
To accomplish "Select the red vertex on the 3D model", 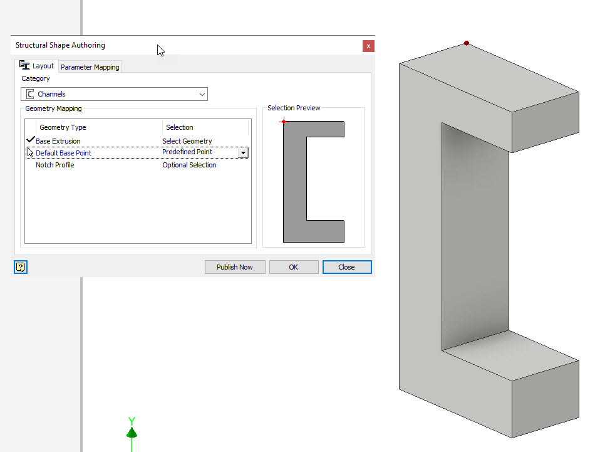I will [x=467, y=43].
